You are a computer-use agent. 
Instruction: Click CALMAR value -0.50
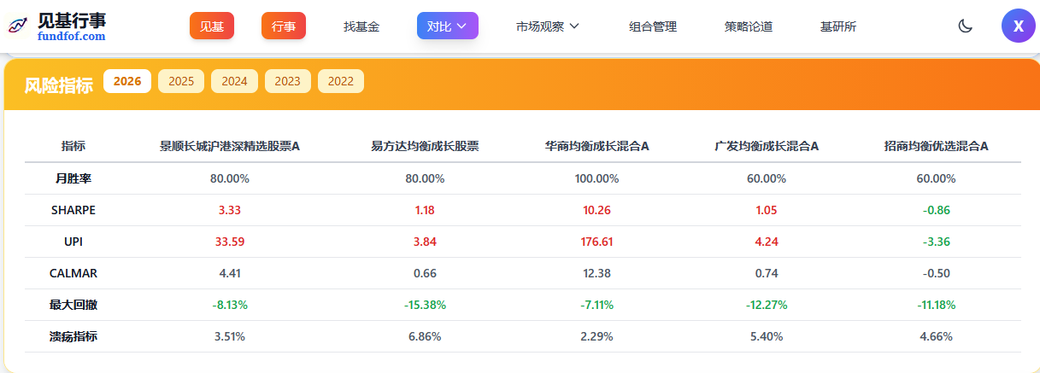[x=937, y=273]
